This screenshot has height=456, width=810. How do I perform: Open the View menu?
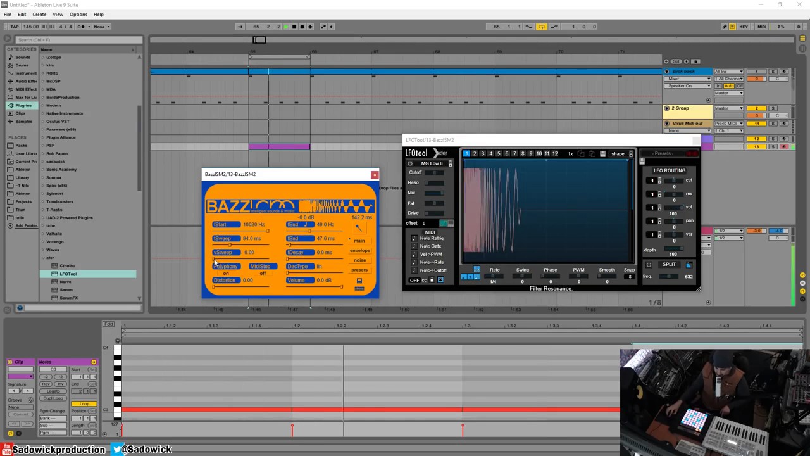[x=58, y=14]
